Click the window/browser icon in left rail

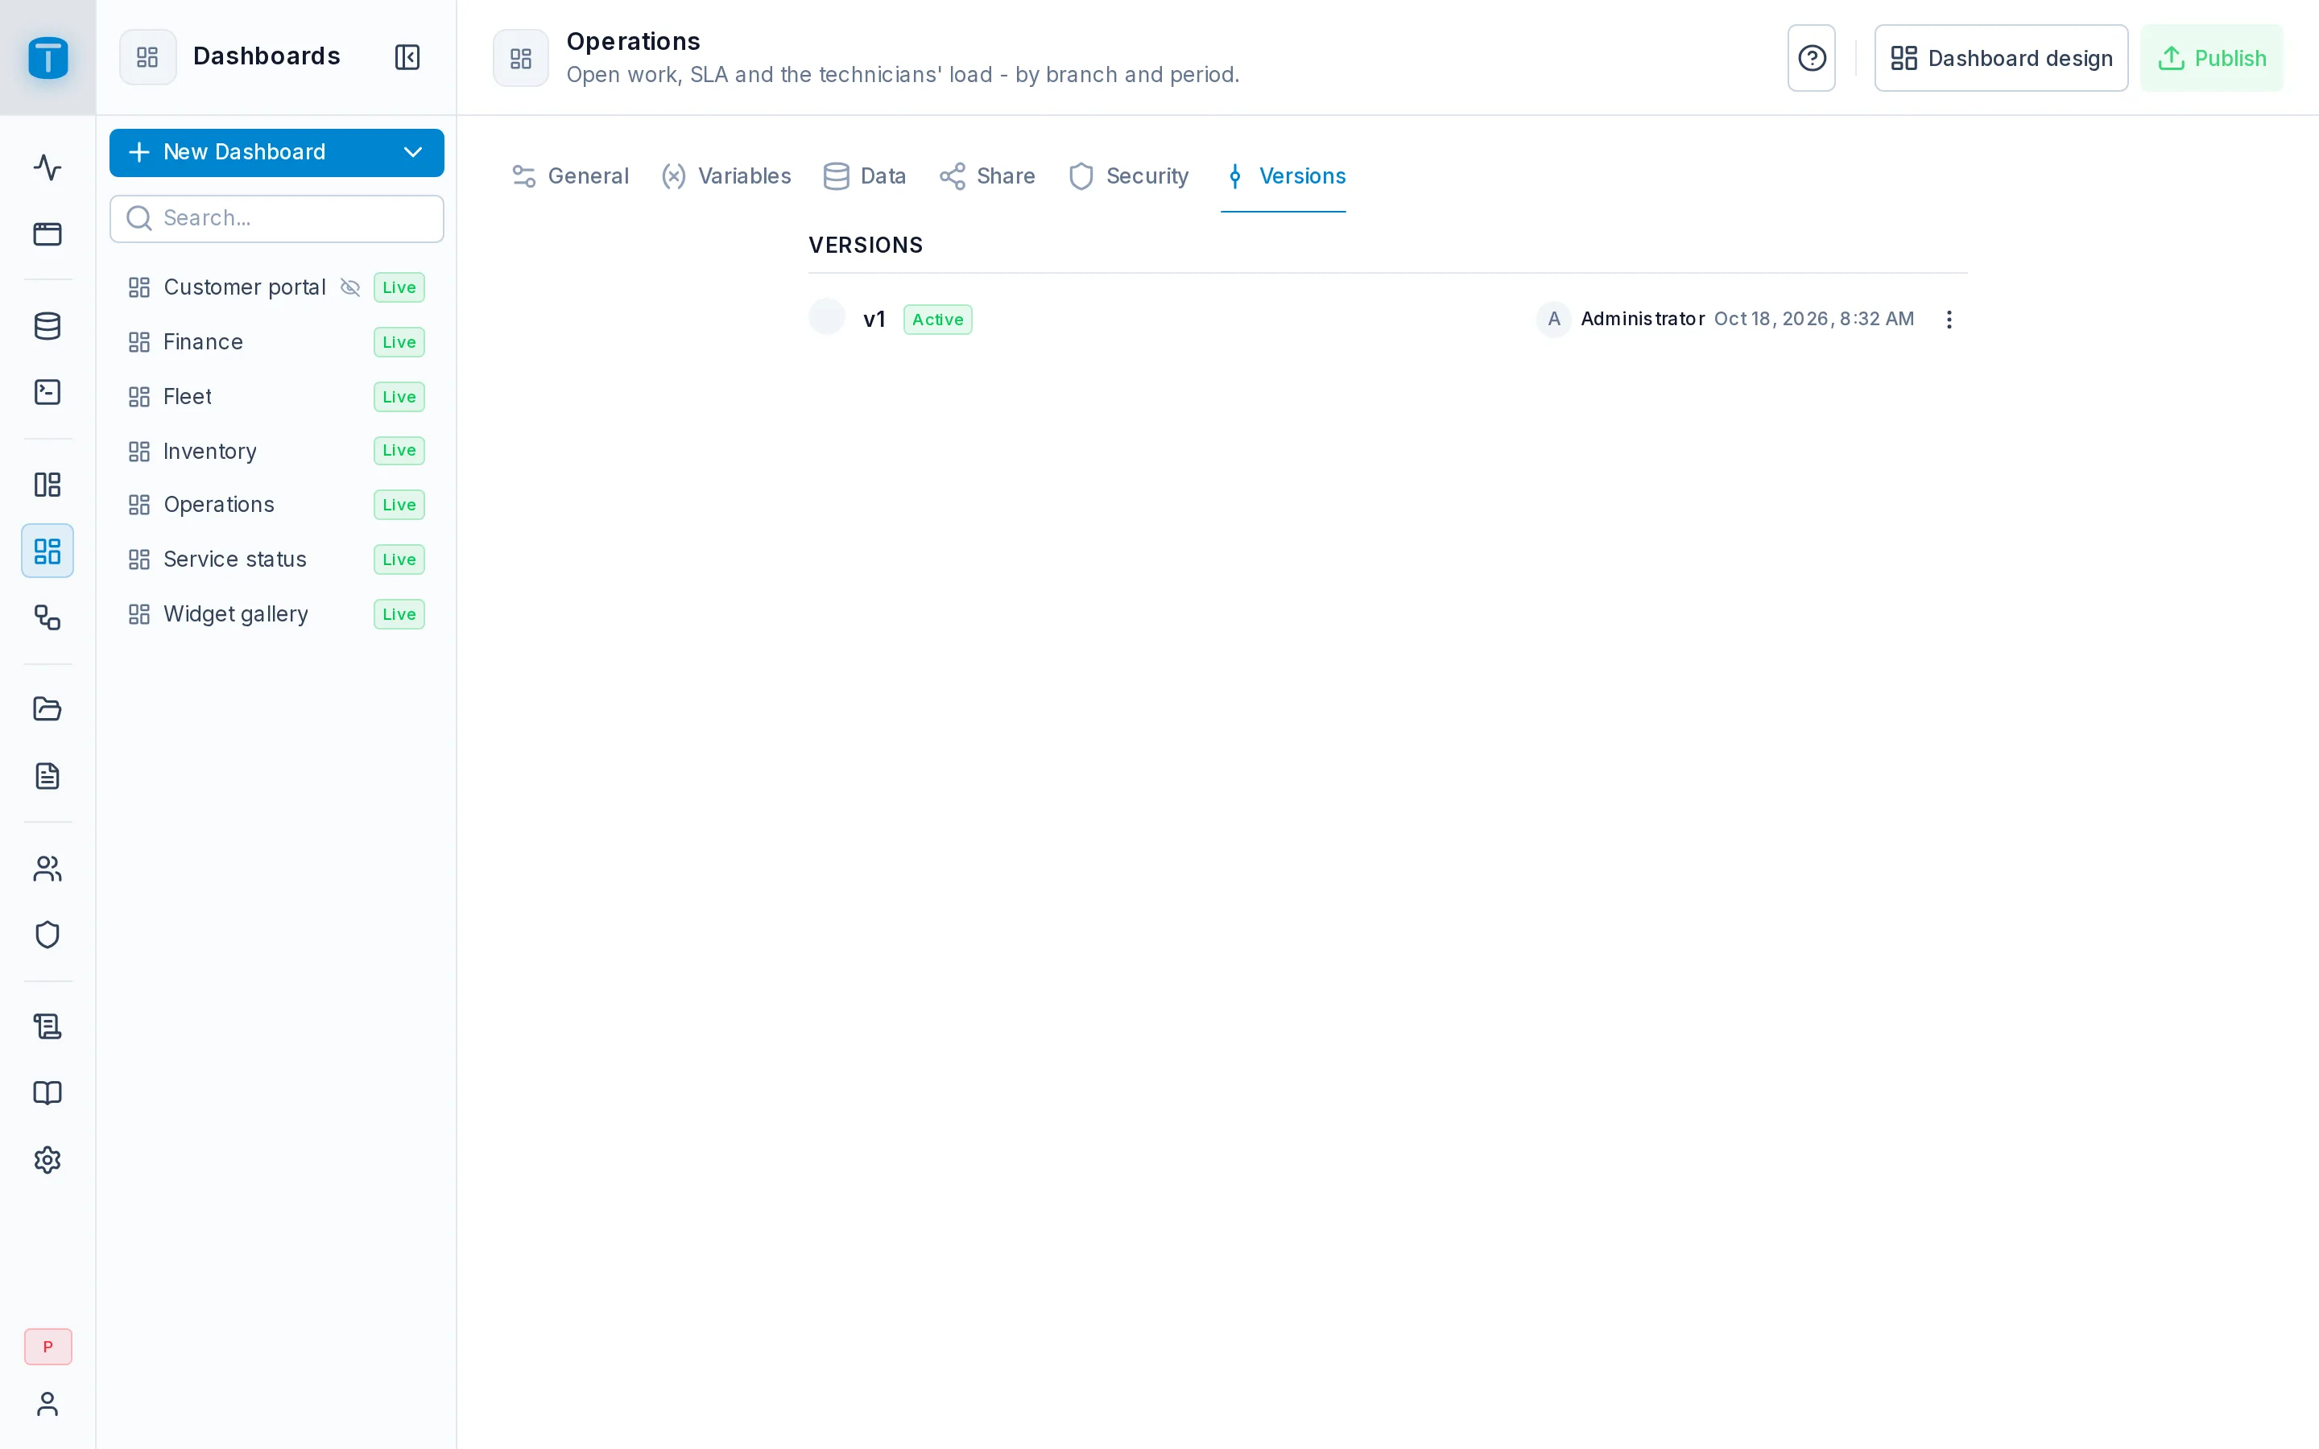tap(47, 233)
